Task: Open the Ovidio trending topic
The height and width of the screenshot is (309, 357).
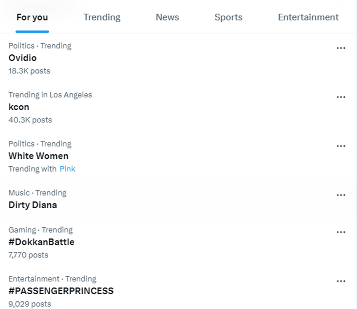Action: (x=23, y=58)
